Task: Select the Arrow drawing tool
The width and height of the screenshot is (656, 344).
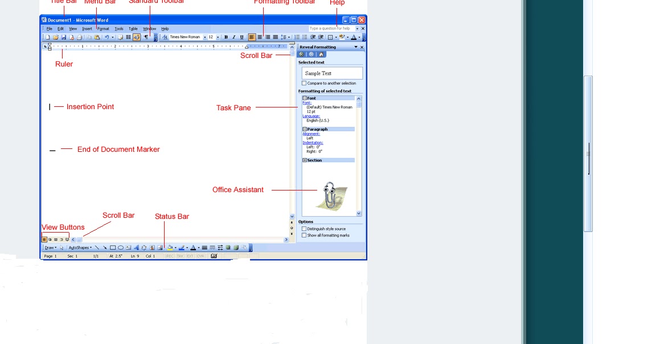Action: point(105,247)
